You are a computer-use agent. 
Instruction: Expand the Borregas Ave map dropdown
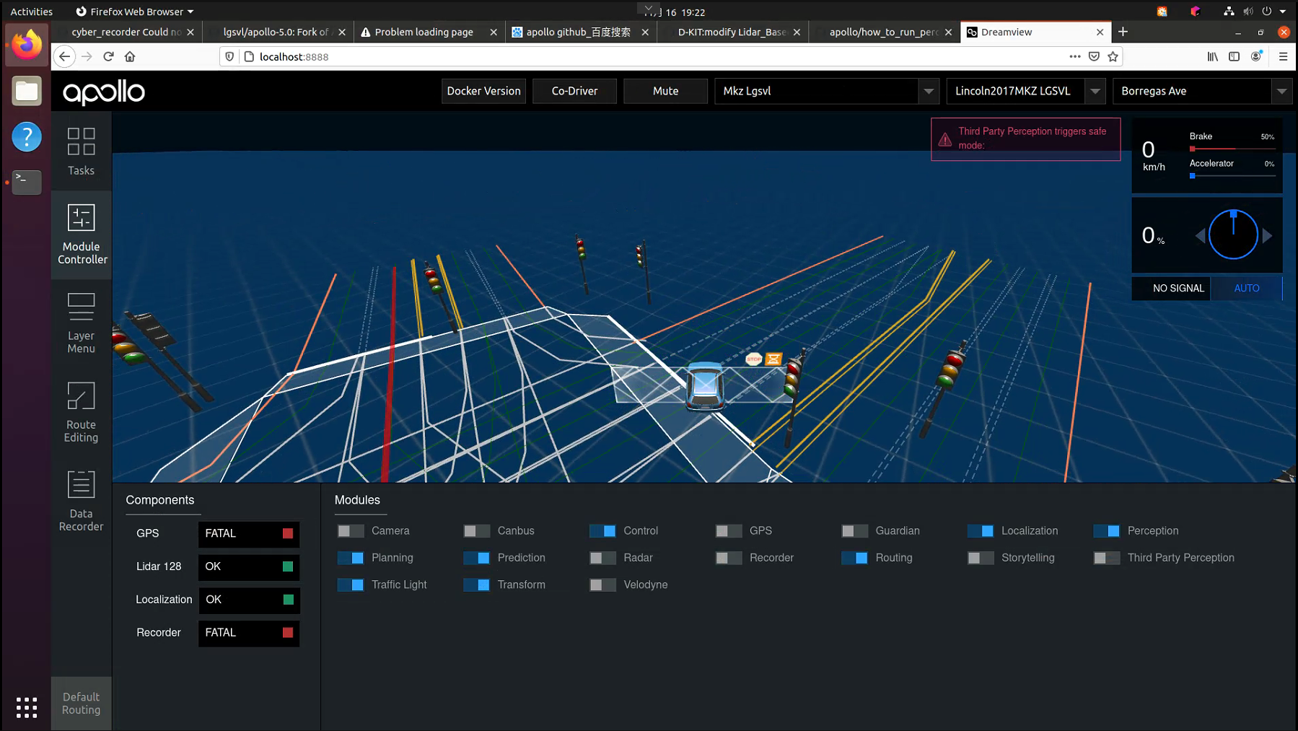[x=1281, y=91]
